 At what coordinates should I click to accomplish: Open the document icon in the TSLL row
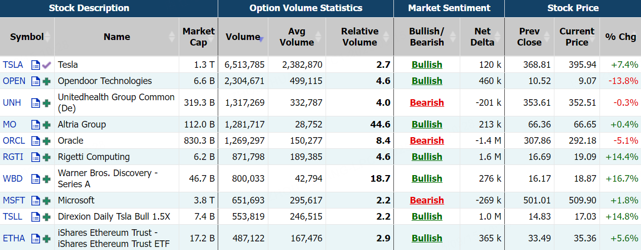[35, 217]
